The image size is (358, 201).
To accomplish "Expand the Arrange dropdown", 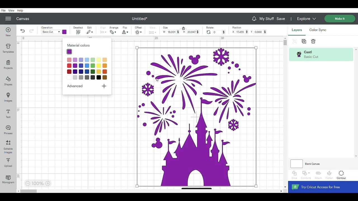I will [x=113, y=32].
